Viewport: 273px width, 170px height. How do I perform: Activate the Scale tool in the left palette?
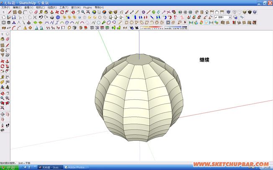(3, 71)
